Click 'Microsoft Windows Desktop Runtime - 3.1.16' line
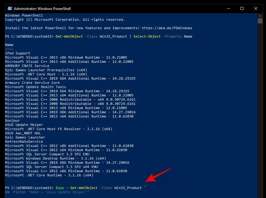The height and width of the screenshot is (198, 266). (56, 158)
